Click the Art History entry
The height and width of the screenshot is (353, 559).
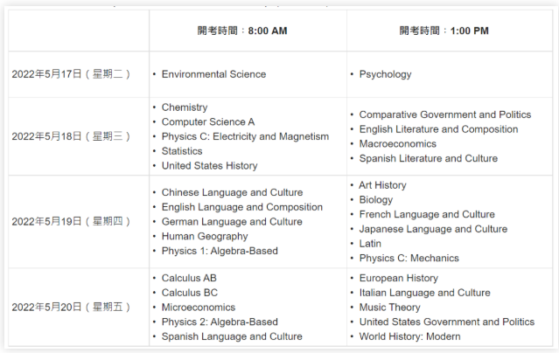click(382, 185)
